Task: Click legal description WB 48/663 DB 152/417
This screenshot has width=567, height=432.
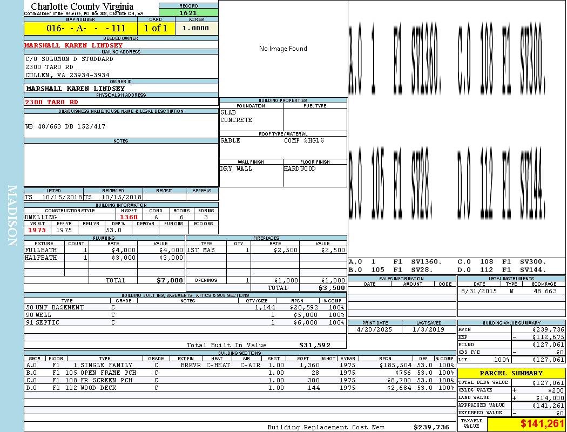Action: tap(65, 126)
